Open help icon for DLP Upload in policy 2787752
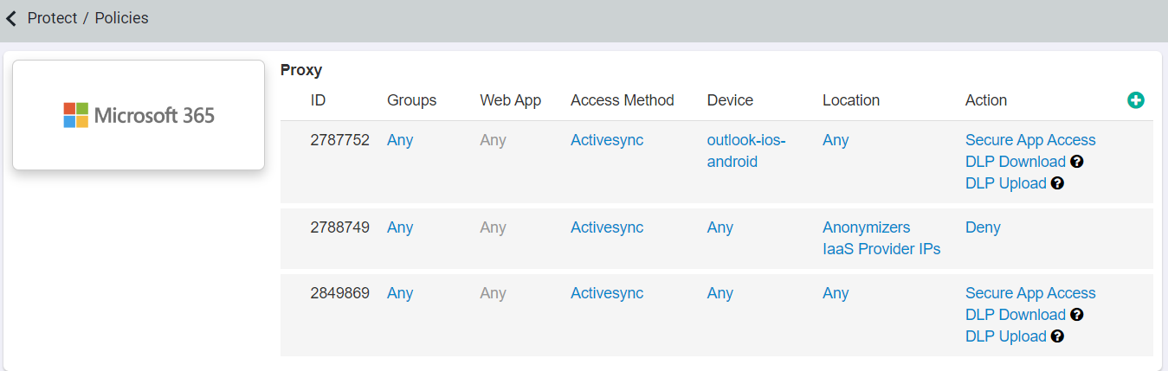This screenshot has width=1168, height=371. 1057,183
